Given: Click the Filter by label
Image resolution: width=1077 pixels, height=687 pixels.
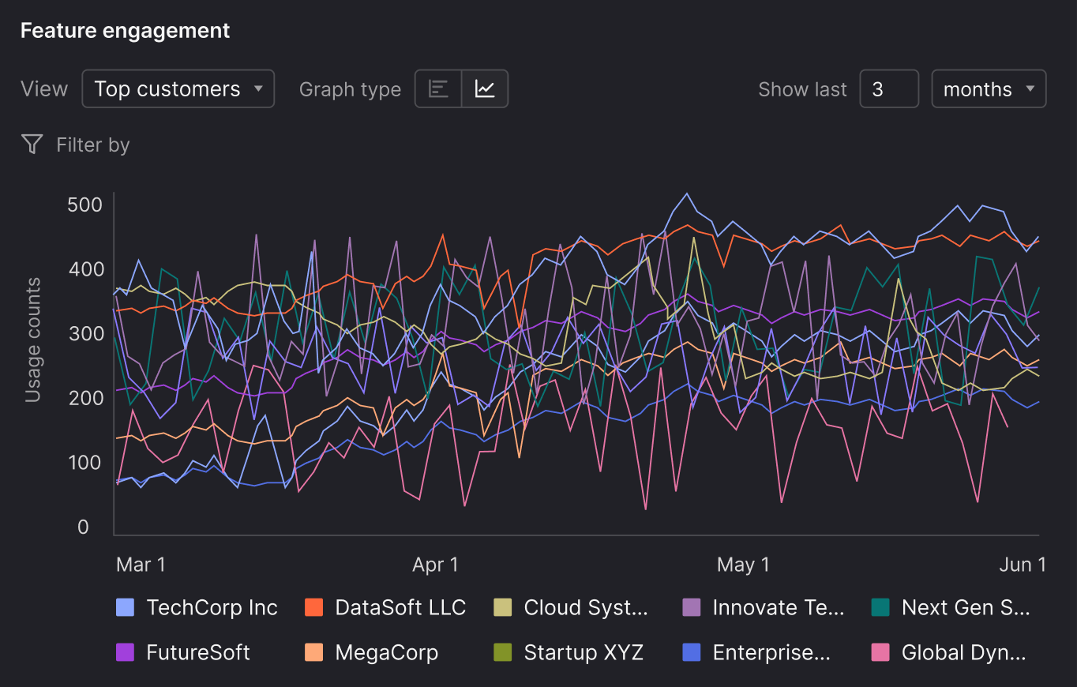Looking at the screenshot, I should [x=93, y=145].
